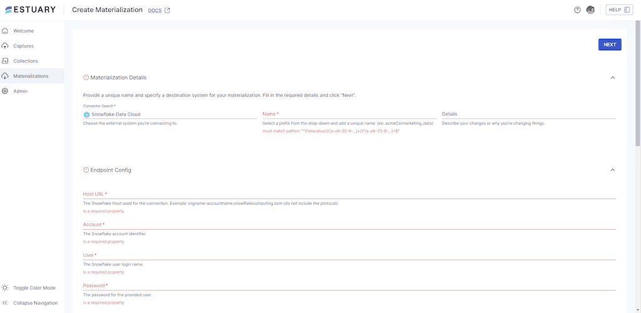The height and width of the screenshot is (313, 641).
Task: Click the page vertical scrollbar
Action: click(638, 83)
